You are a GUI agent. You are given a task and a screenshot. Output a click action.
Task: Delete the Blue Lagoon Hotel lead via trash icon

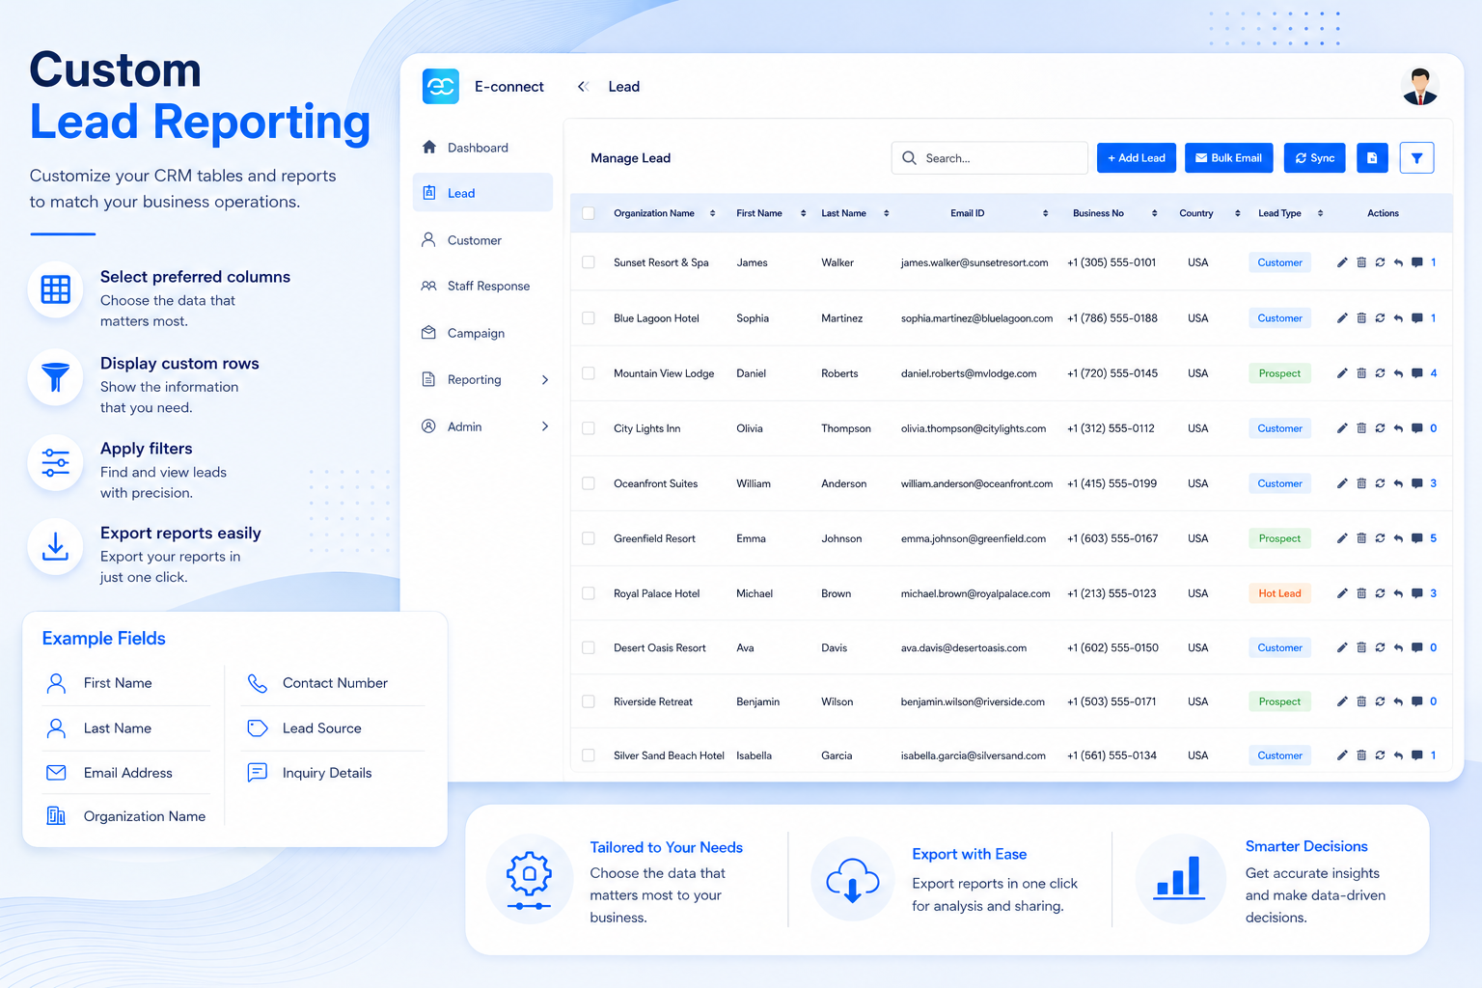tap(1361, 318)
